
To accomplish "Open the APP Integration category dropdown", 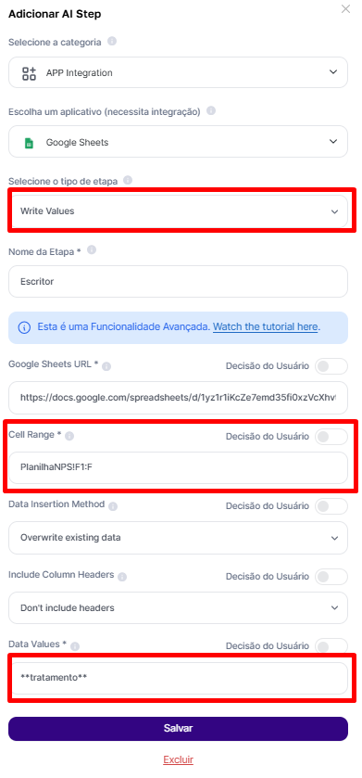I will point(178,72).
